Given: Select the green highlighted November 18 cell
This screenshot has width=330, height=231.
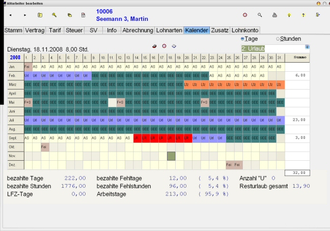Looking at the screenshot, I should tap(171, 156).
